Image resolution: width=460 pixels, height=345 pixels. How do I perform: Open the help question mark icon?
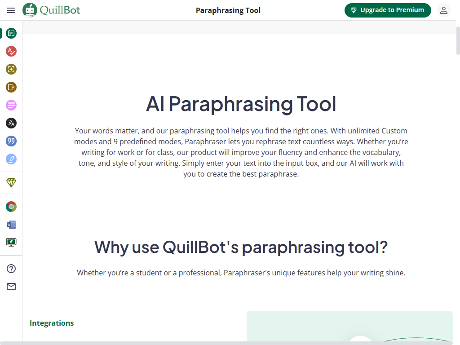pos(11,269)
